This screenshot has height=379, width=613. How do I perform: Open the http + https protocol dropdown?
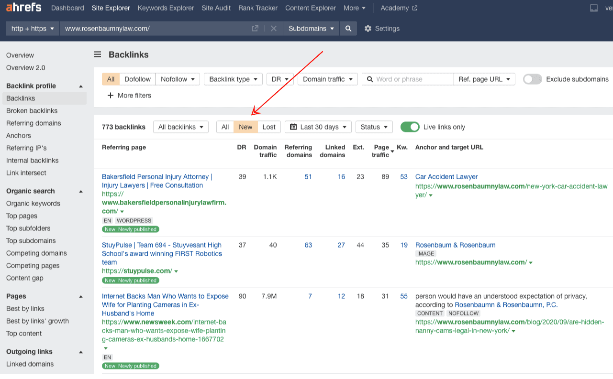[x=33, y=29]
